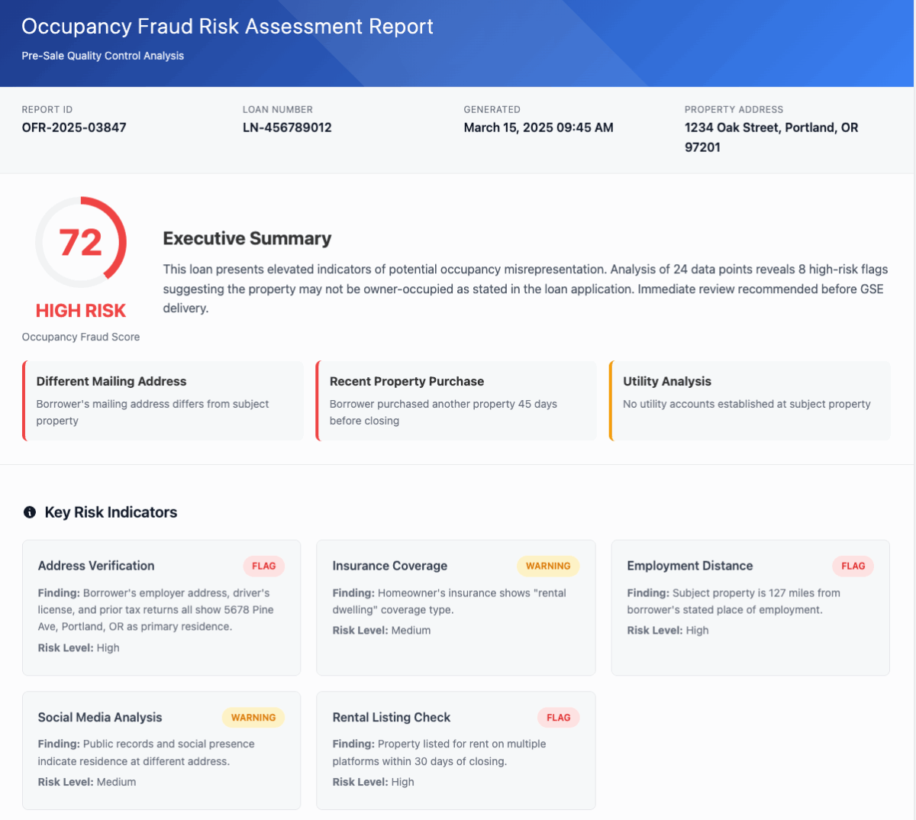The width and height of the screenshot is (916, 820).
Task: Click the FLAG badge on Rental Listing Check
Action: pyautogui.click(x=558, y=718)
